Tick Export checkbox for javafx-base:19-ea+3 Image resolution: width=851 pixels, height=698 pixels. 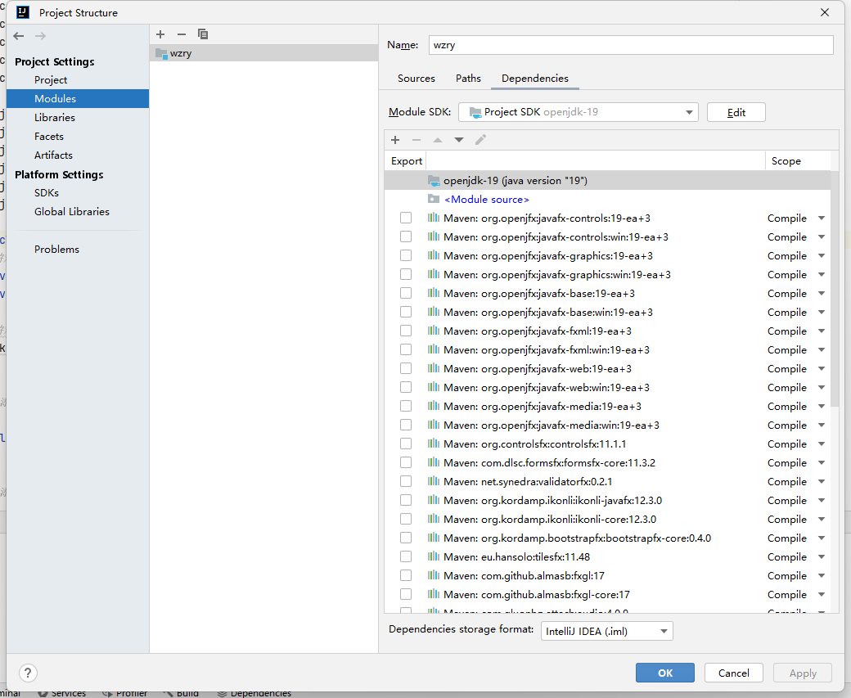pyautogui.click(x=405, y=293)
